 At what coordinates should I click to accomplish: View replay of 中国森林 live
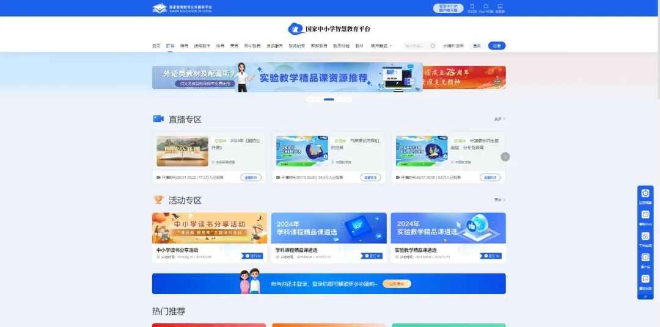(x=490, y=178)
